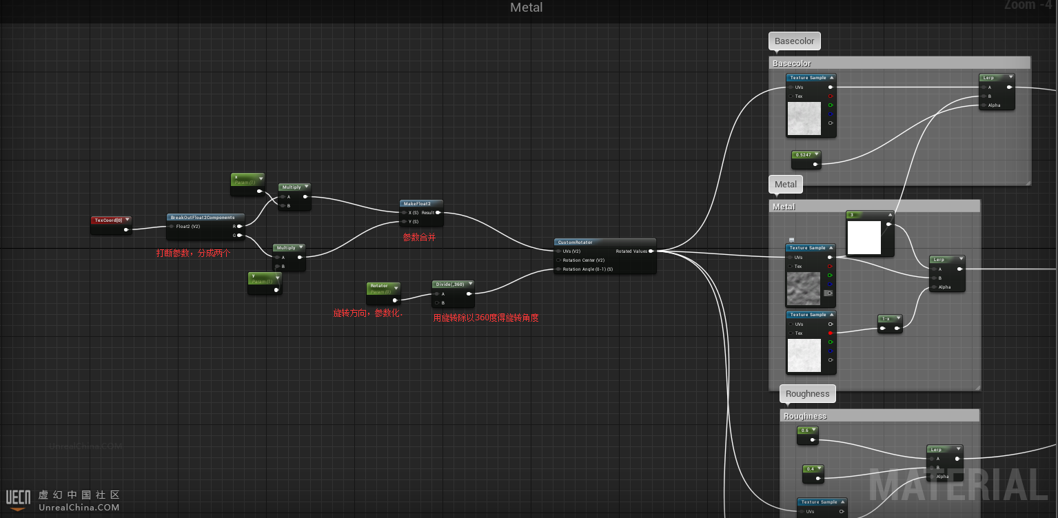Click the output pin of 0.5247 constant
Screen dimensions: 1058x518
tap(815, 164)
